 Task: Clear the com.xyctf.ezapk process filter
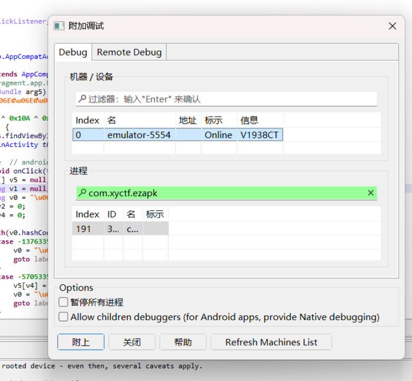pos(371,193)
